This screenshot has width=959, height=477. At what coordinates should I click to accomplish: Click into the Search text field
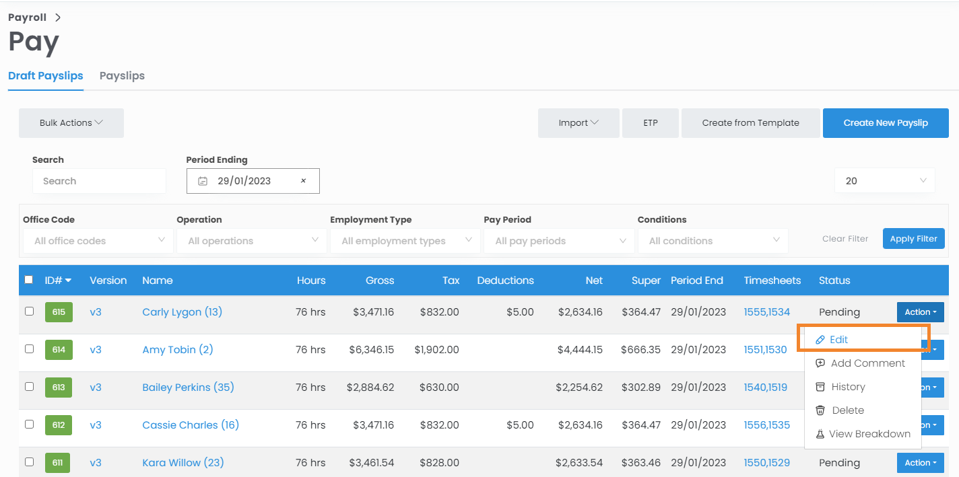coord(99,181)
